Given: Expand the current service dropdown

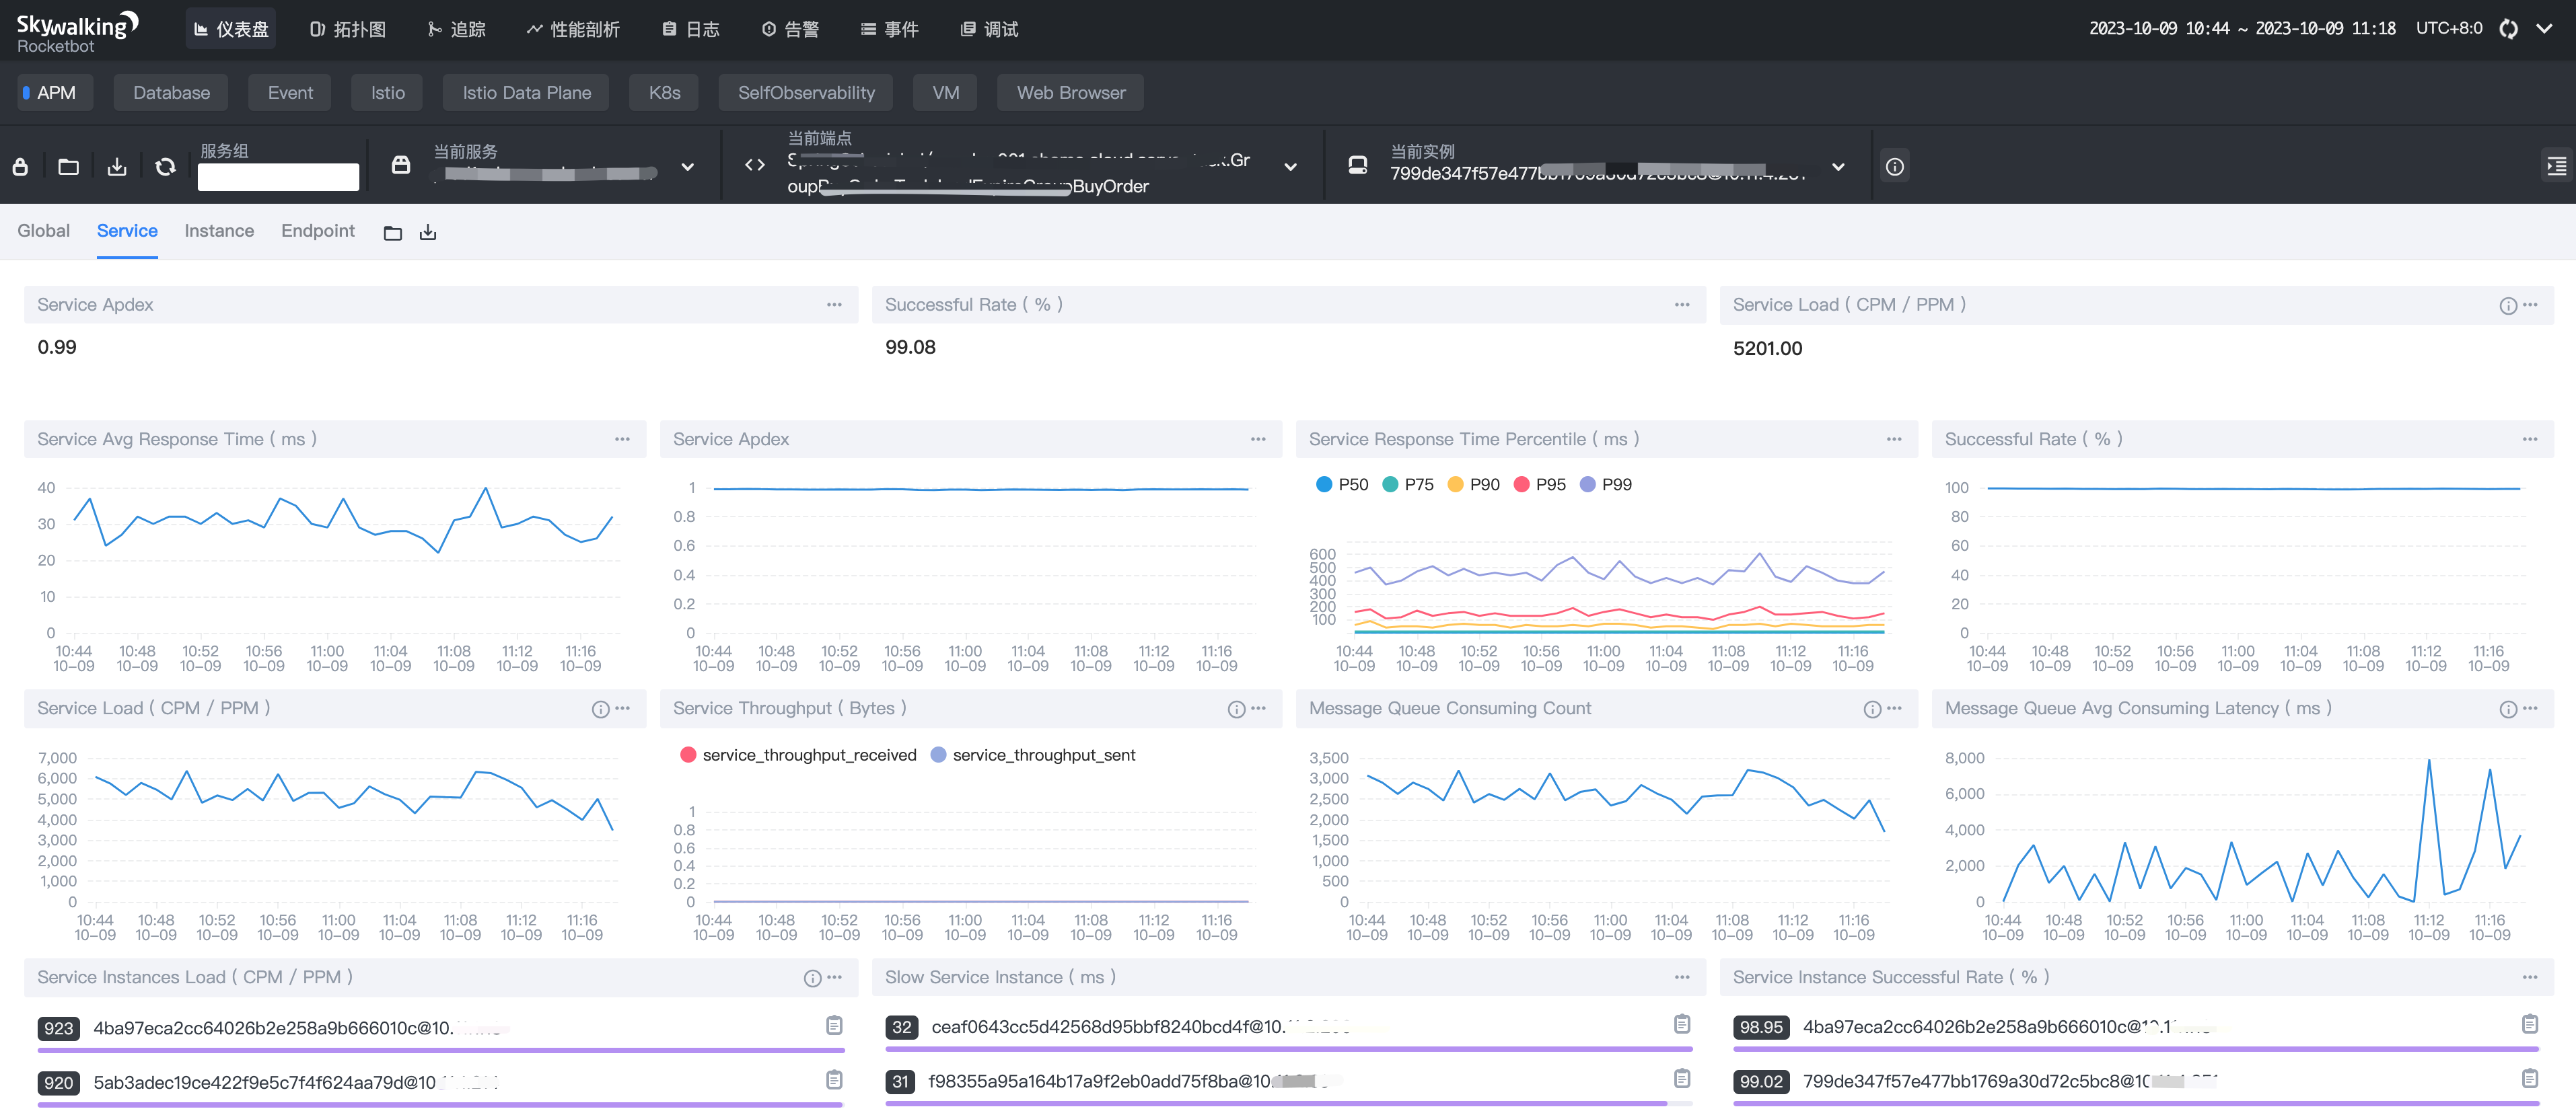Looking at the screenshot, I should pyautogui.click(x=687, y=167).
